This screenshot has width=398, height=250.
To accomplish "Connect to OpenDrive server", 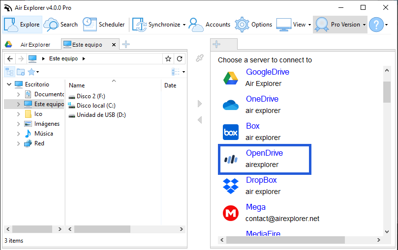I will (x=264, y=153).
